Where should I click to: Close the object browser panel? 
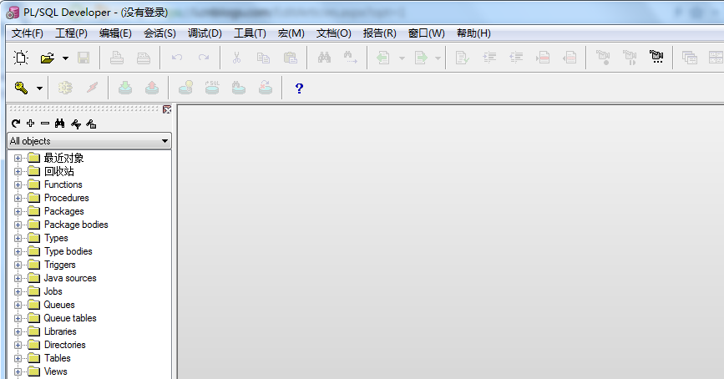167,109
